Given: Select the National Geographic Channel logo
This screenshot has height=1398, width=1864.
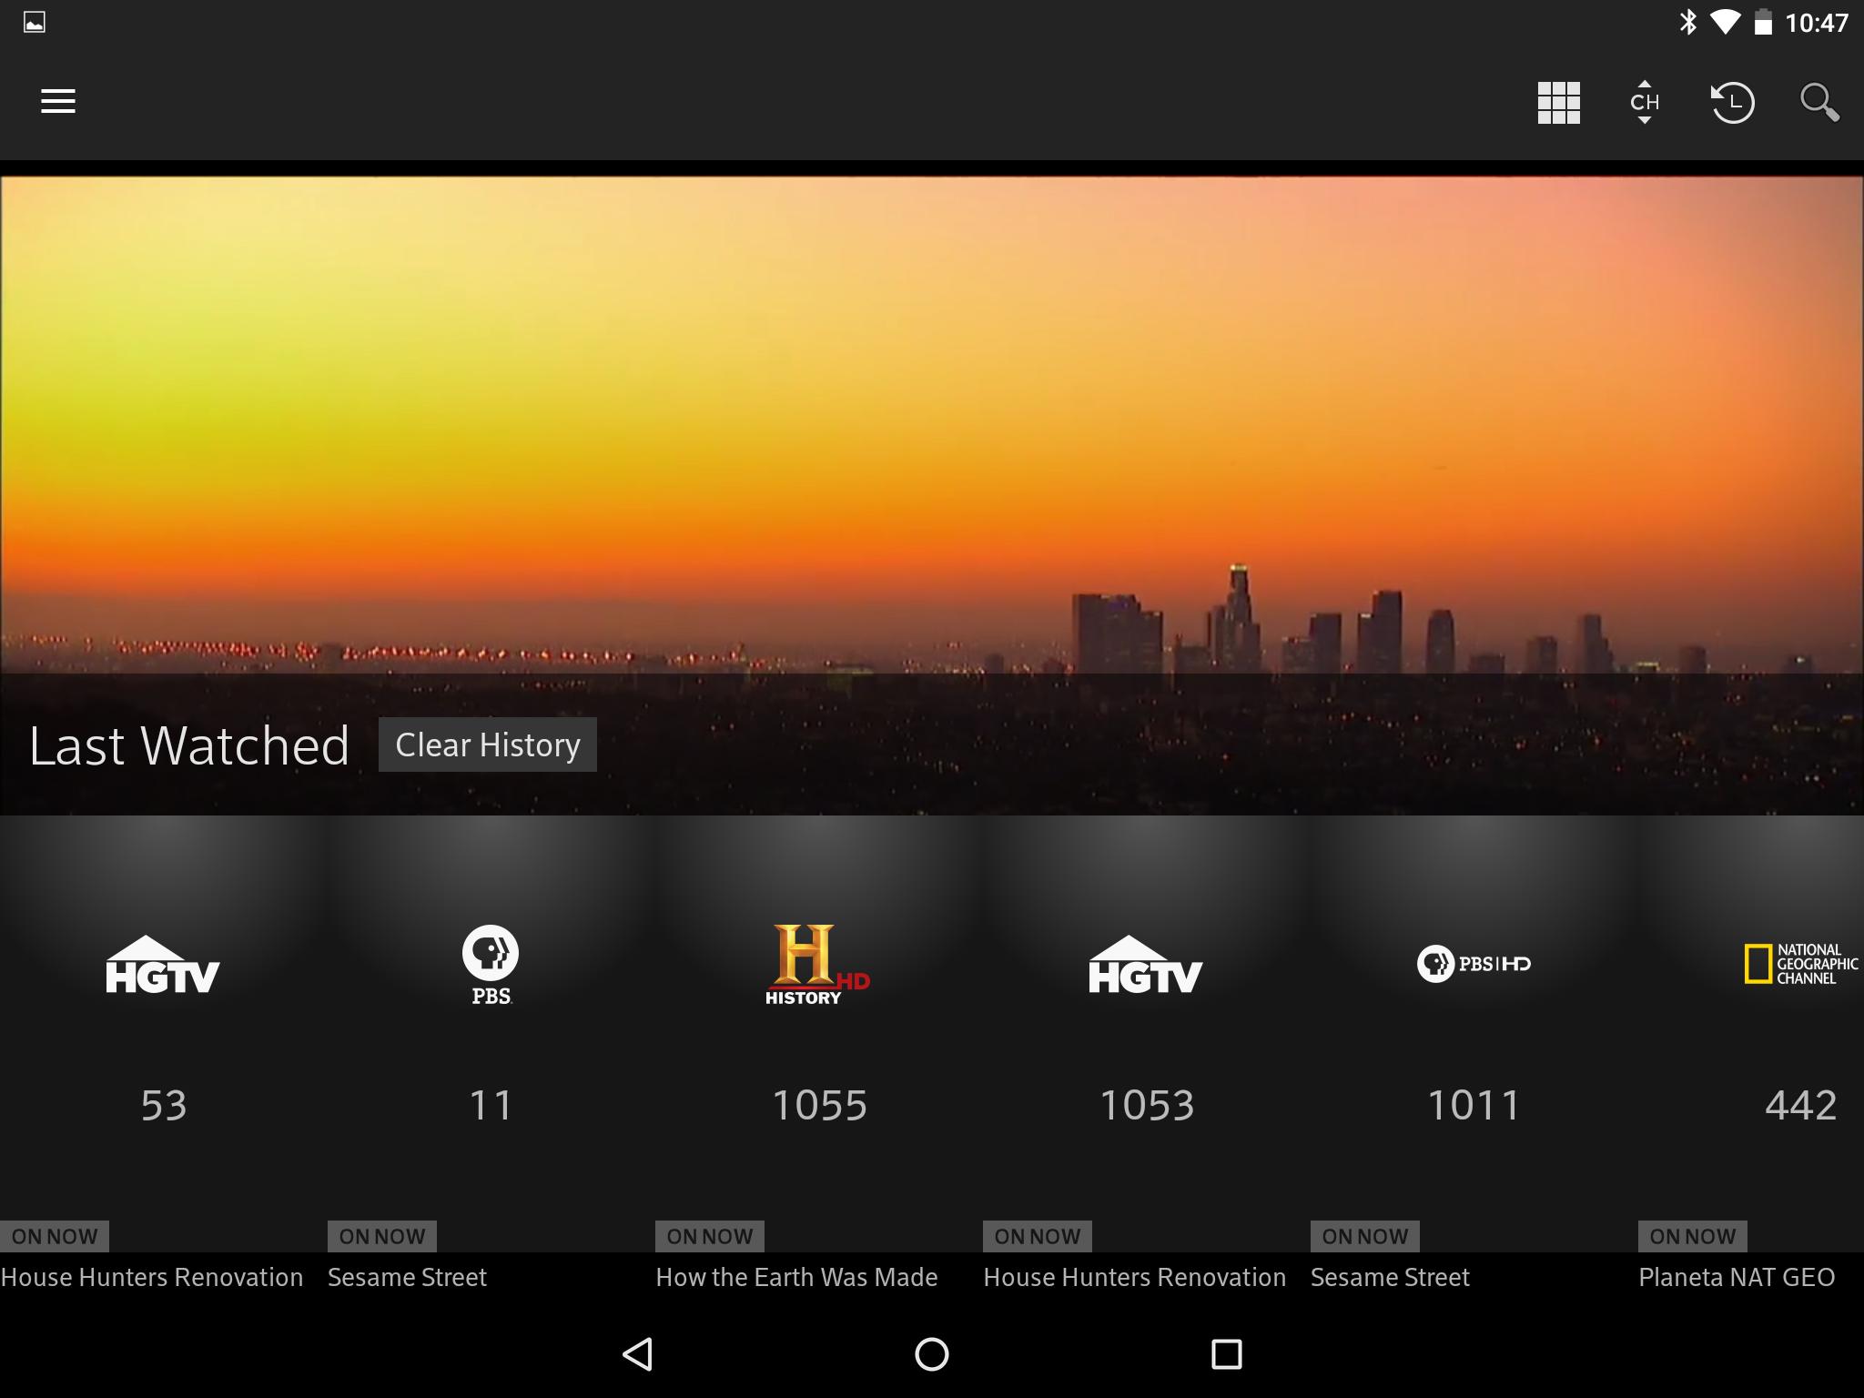Looking at the screenshot, I should pos(1801,964).
